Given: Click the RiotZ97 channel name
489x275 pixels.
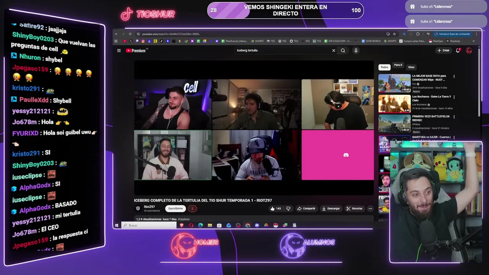Looking at the screenshot, I should pyautogui.click(x=149, y=207).
